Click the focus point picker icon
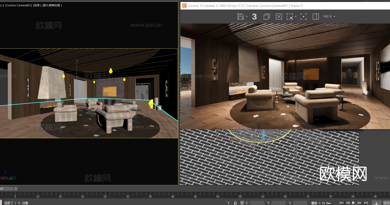This screenshot has height=205, width=390. (x=304, y=17)
